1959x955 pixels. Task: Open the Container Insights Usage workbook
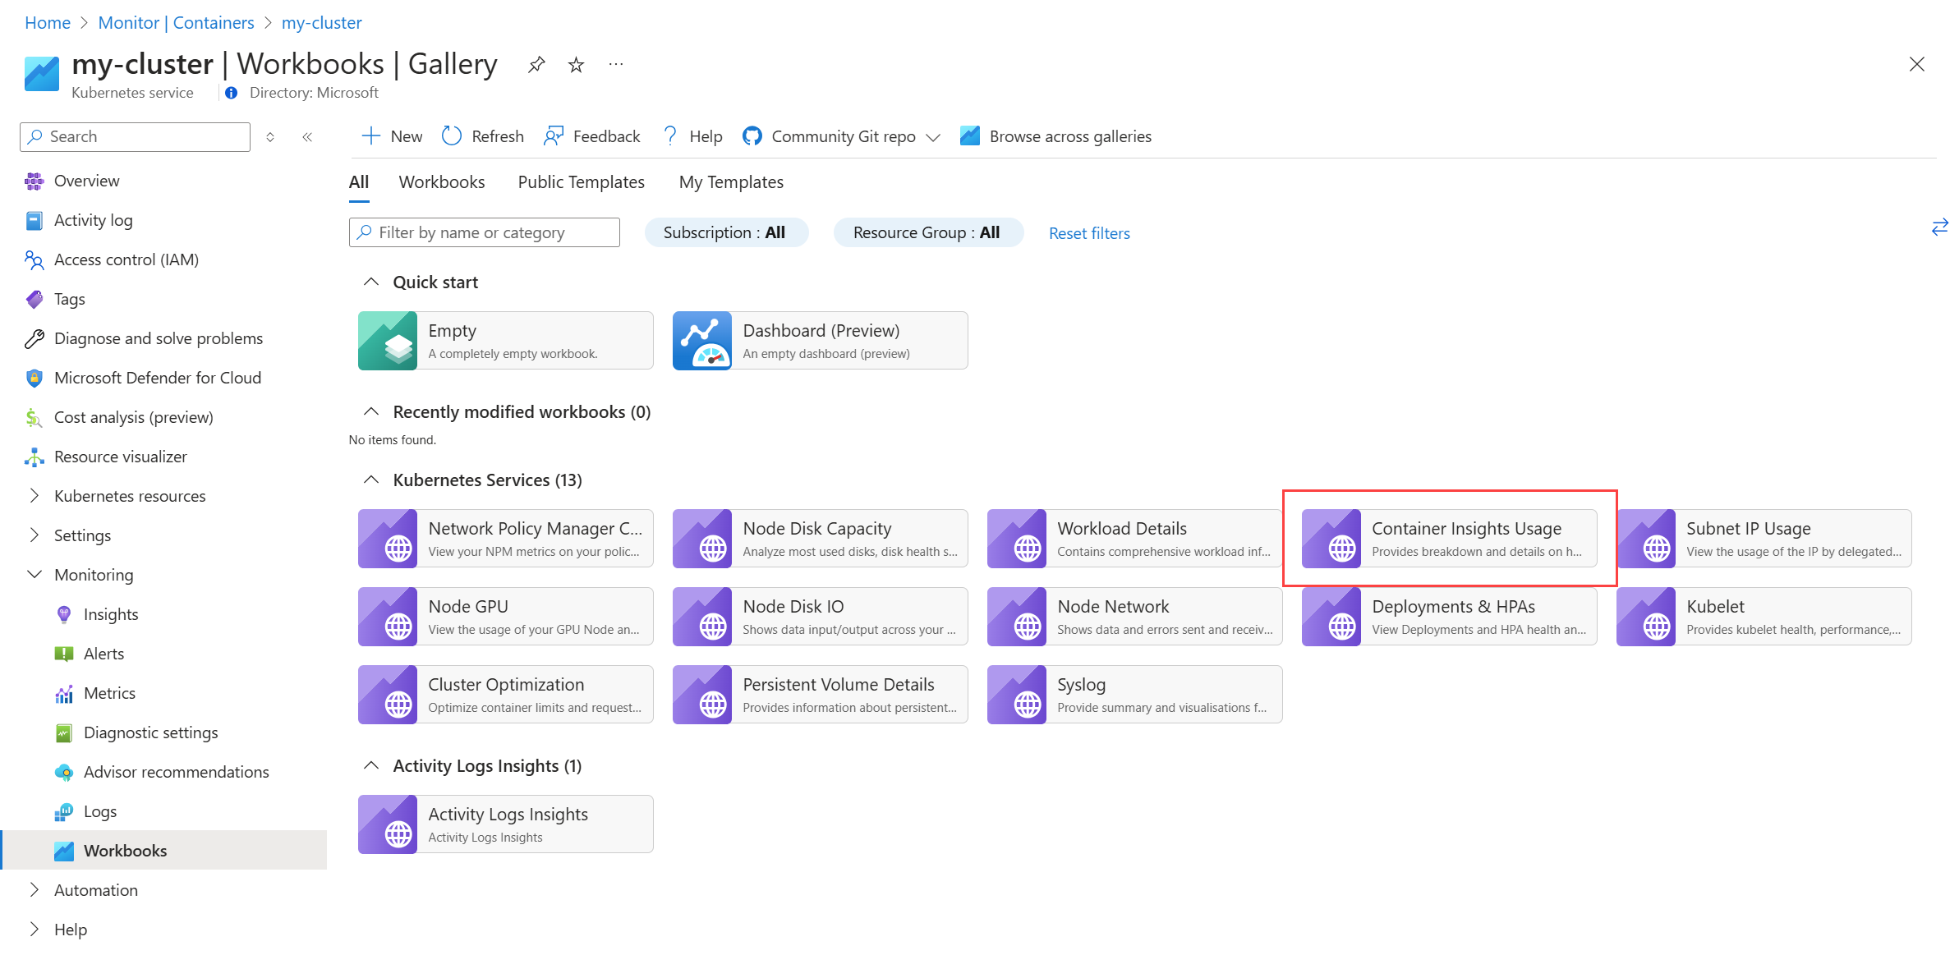pos(1449,539)
